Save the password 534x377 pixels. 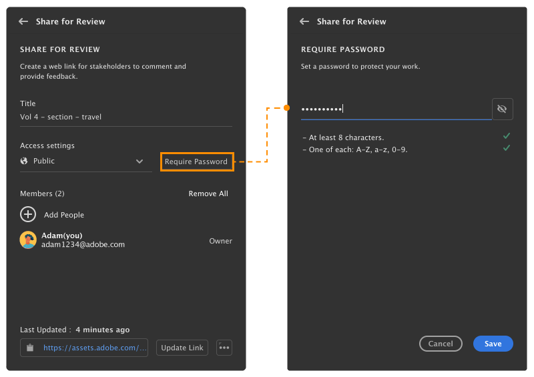[x=493, y=344]
